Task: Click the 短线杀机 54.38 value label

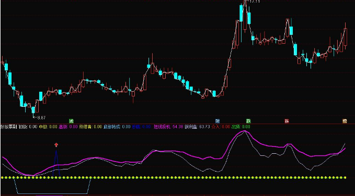Action: (x=169, y=127)
